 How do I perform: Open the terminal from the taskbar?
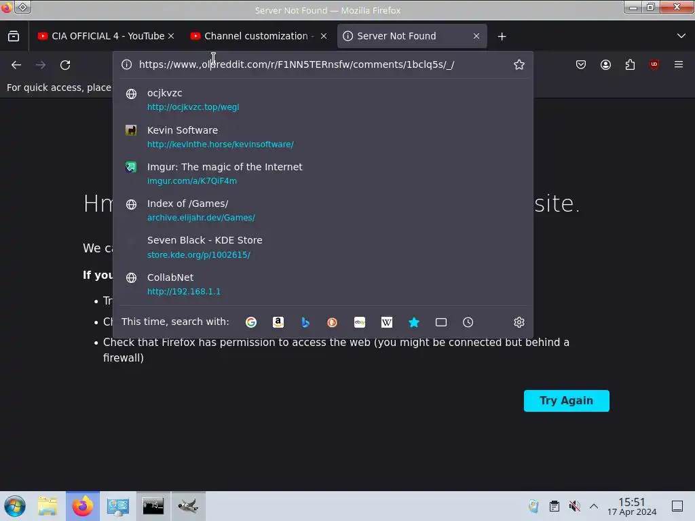[x=153, y=506]
